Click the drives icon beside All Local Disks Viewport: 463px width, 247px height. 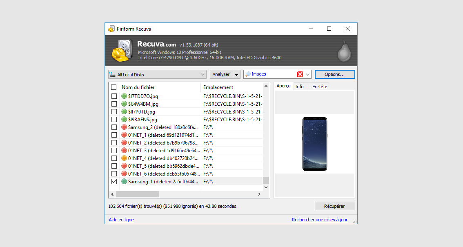(x=113, y=75)
